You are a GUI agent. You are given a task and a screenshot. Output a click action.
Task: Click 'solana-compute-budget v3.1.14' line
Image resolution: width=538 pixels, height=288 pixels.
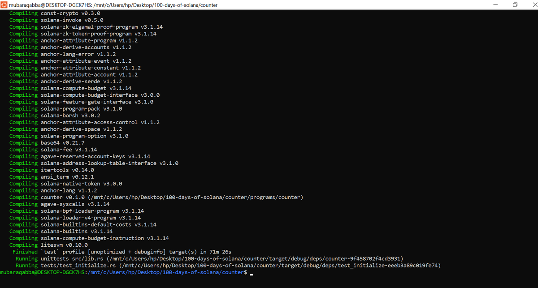coord(70,88)
